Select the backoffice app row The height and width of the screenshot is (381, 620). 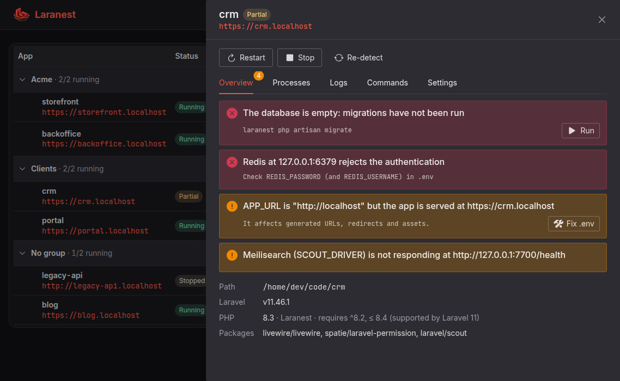110,139
